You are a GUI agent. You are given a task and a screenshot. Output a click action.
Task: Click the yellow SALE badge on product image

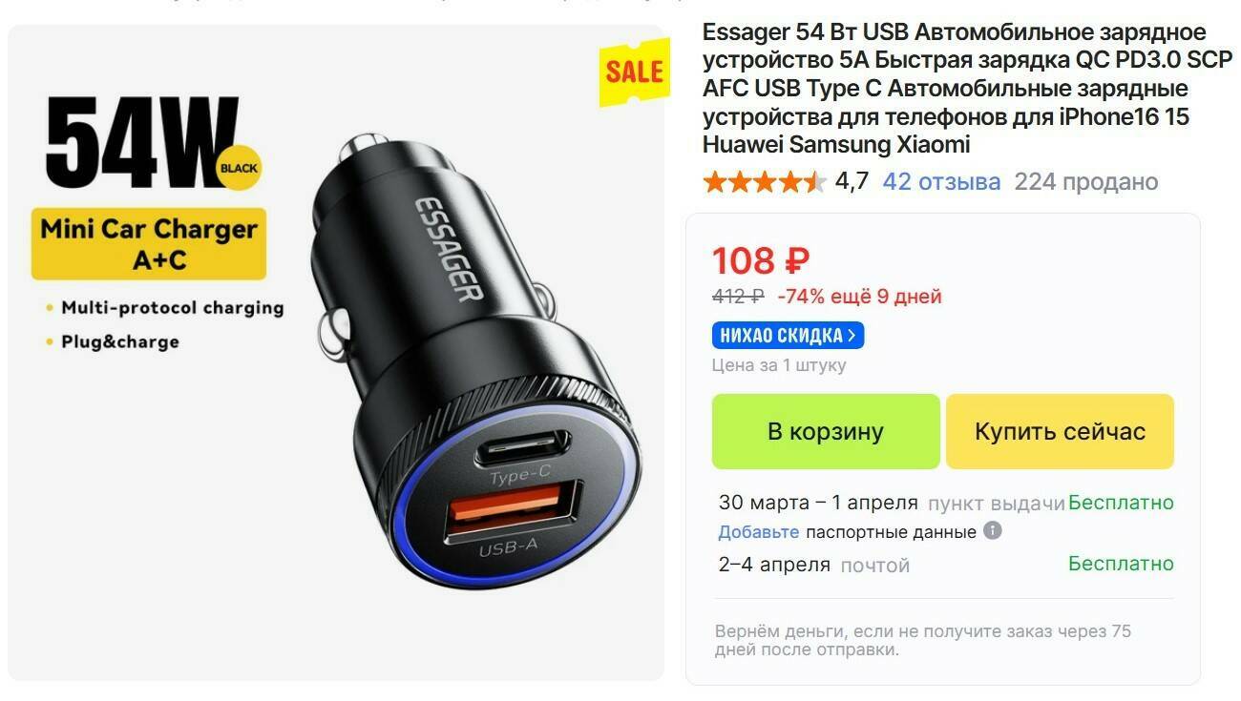(x=632, y=72)
